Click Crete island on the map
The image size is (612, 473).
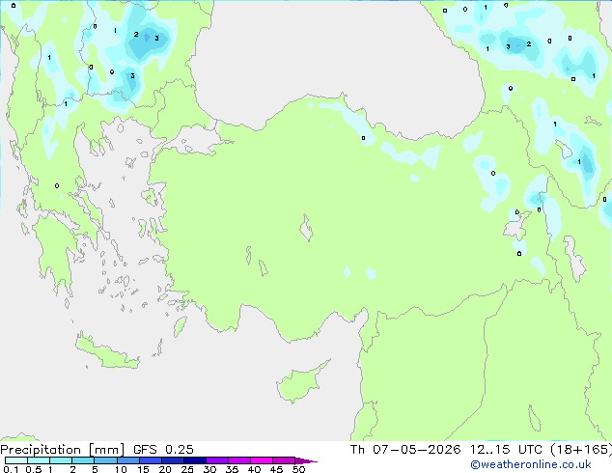click(107, 353)
